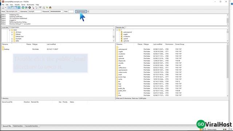Viewport: 233px width, 131px height.
Task: Click the Host input field
Action: 12,11
